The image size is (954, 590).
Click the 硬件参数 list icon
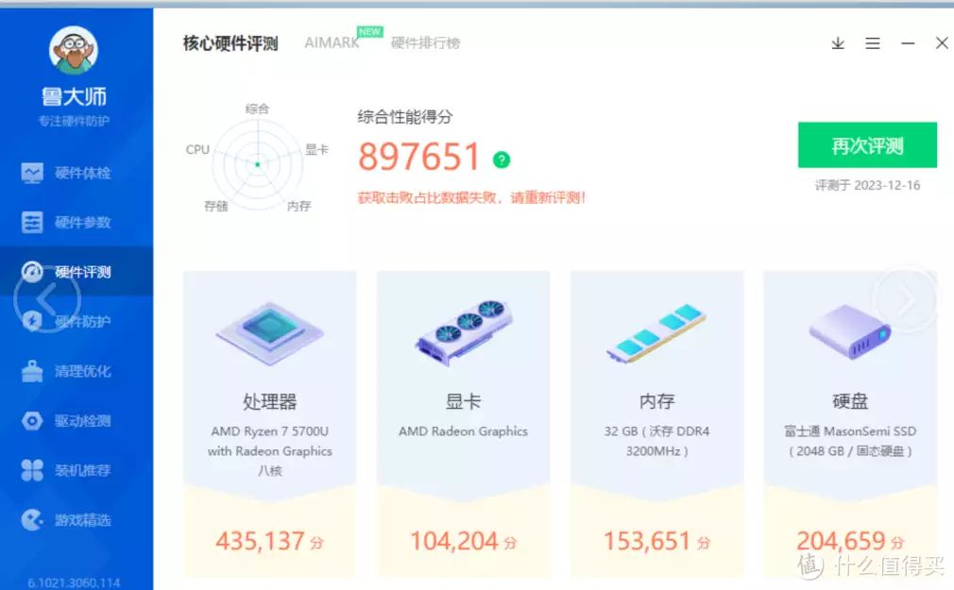(x=32, y=223)
